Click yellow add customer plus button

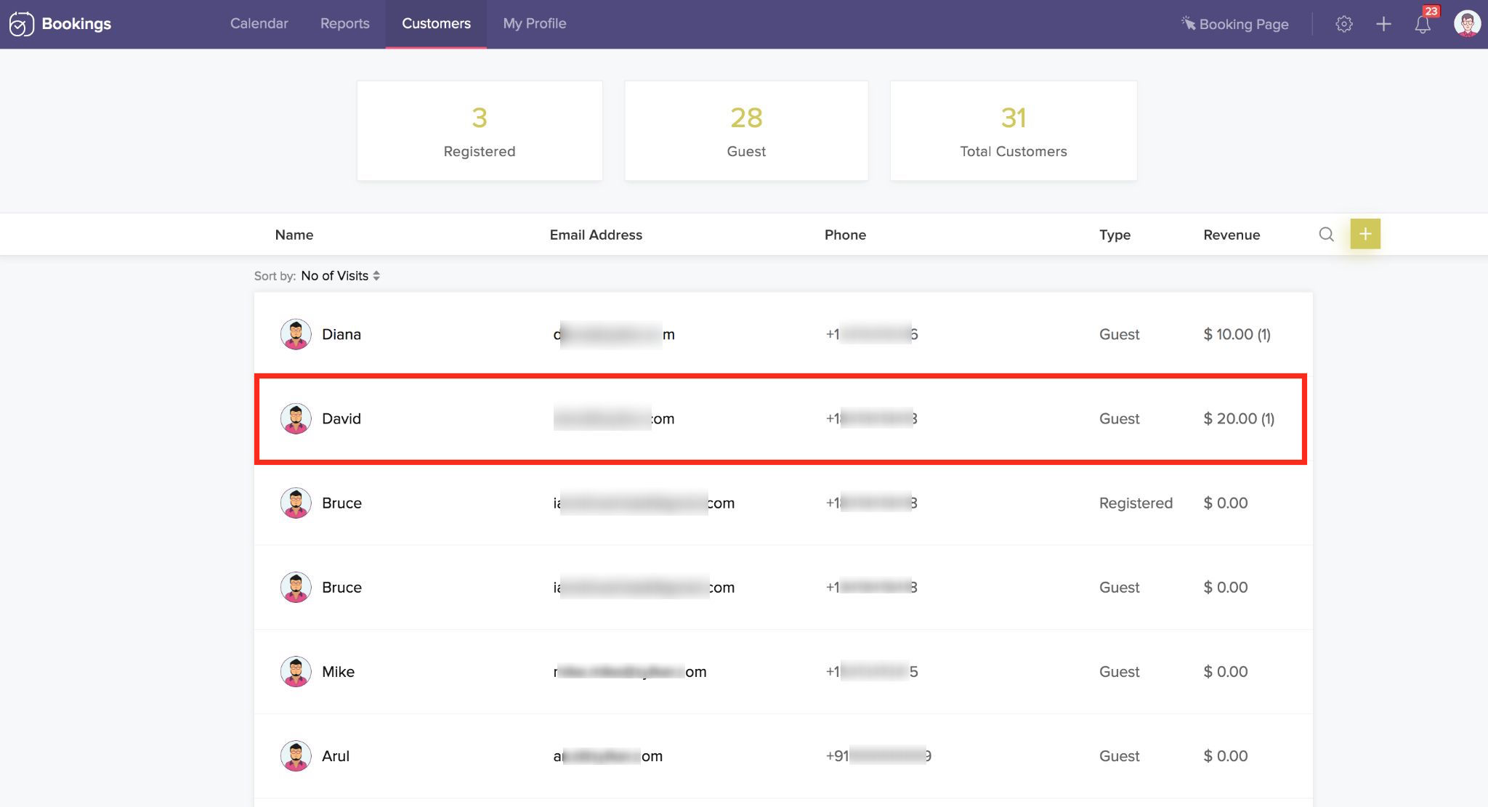tap(1364, 234)
